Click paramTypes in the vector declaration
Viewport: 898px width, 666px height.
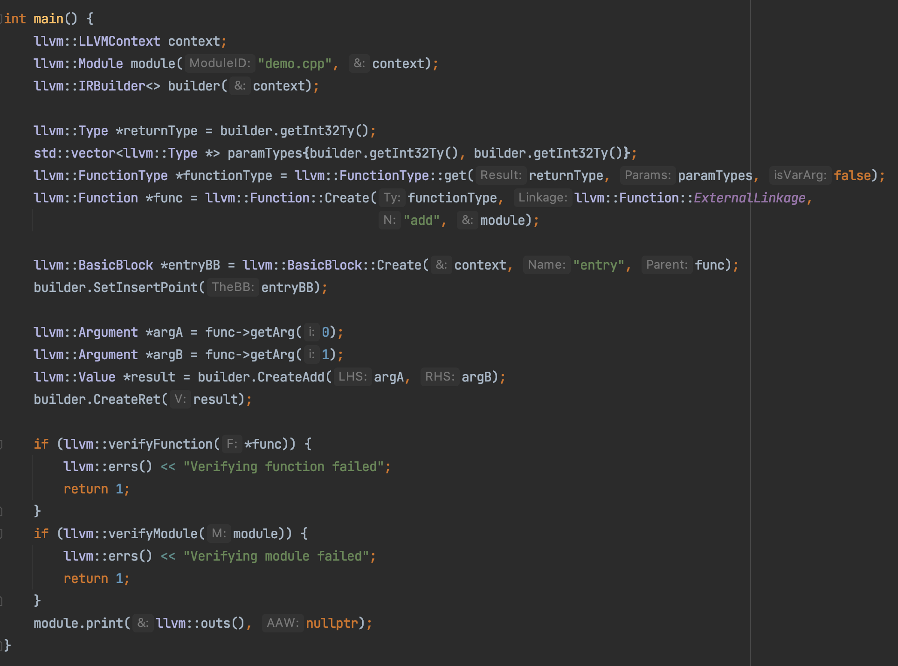tap(265, 153)
